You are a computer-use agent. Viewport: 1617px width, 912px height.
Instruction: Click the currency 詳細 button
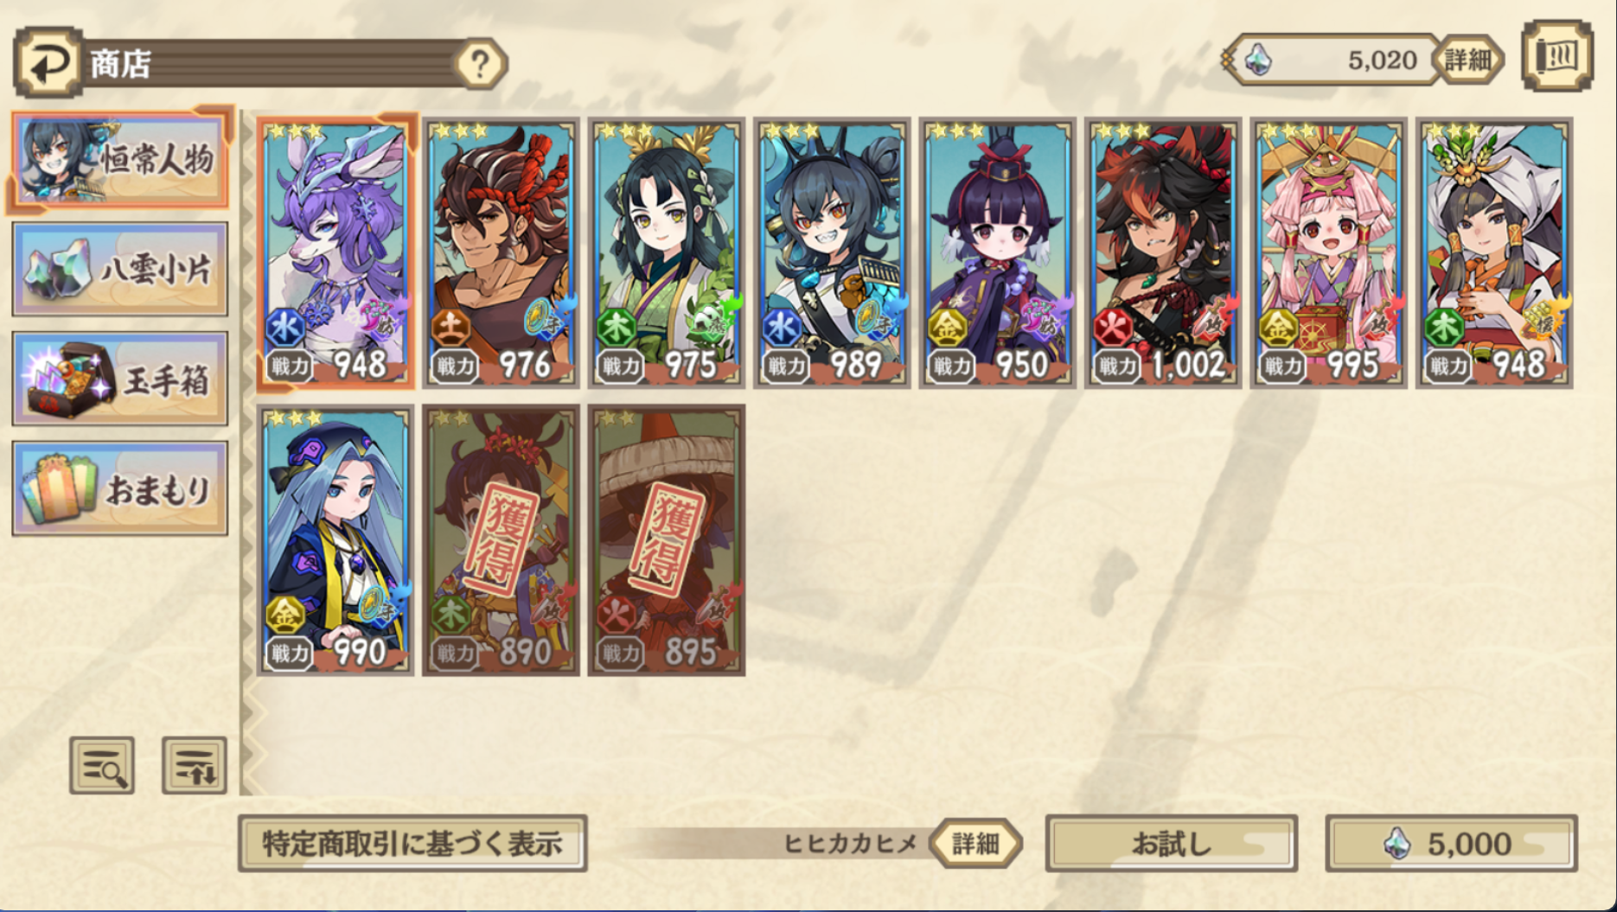[1468, 60]
